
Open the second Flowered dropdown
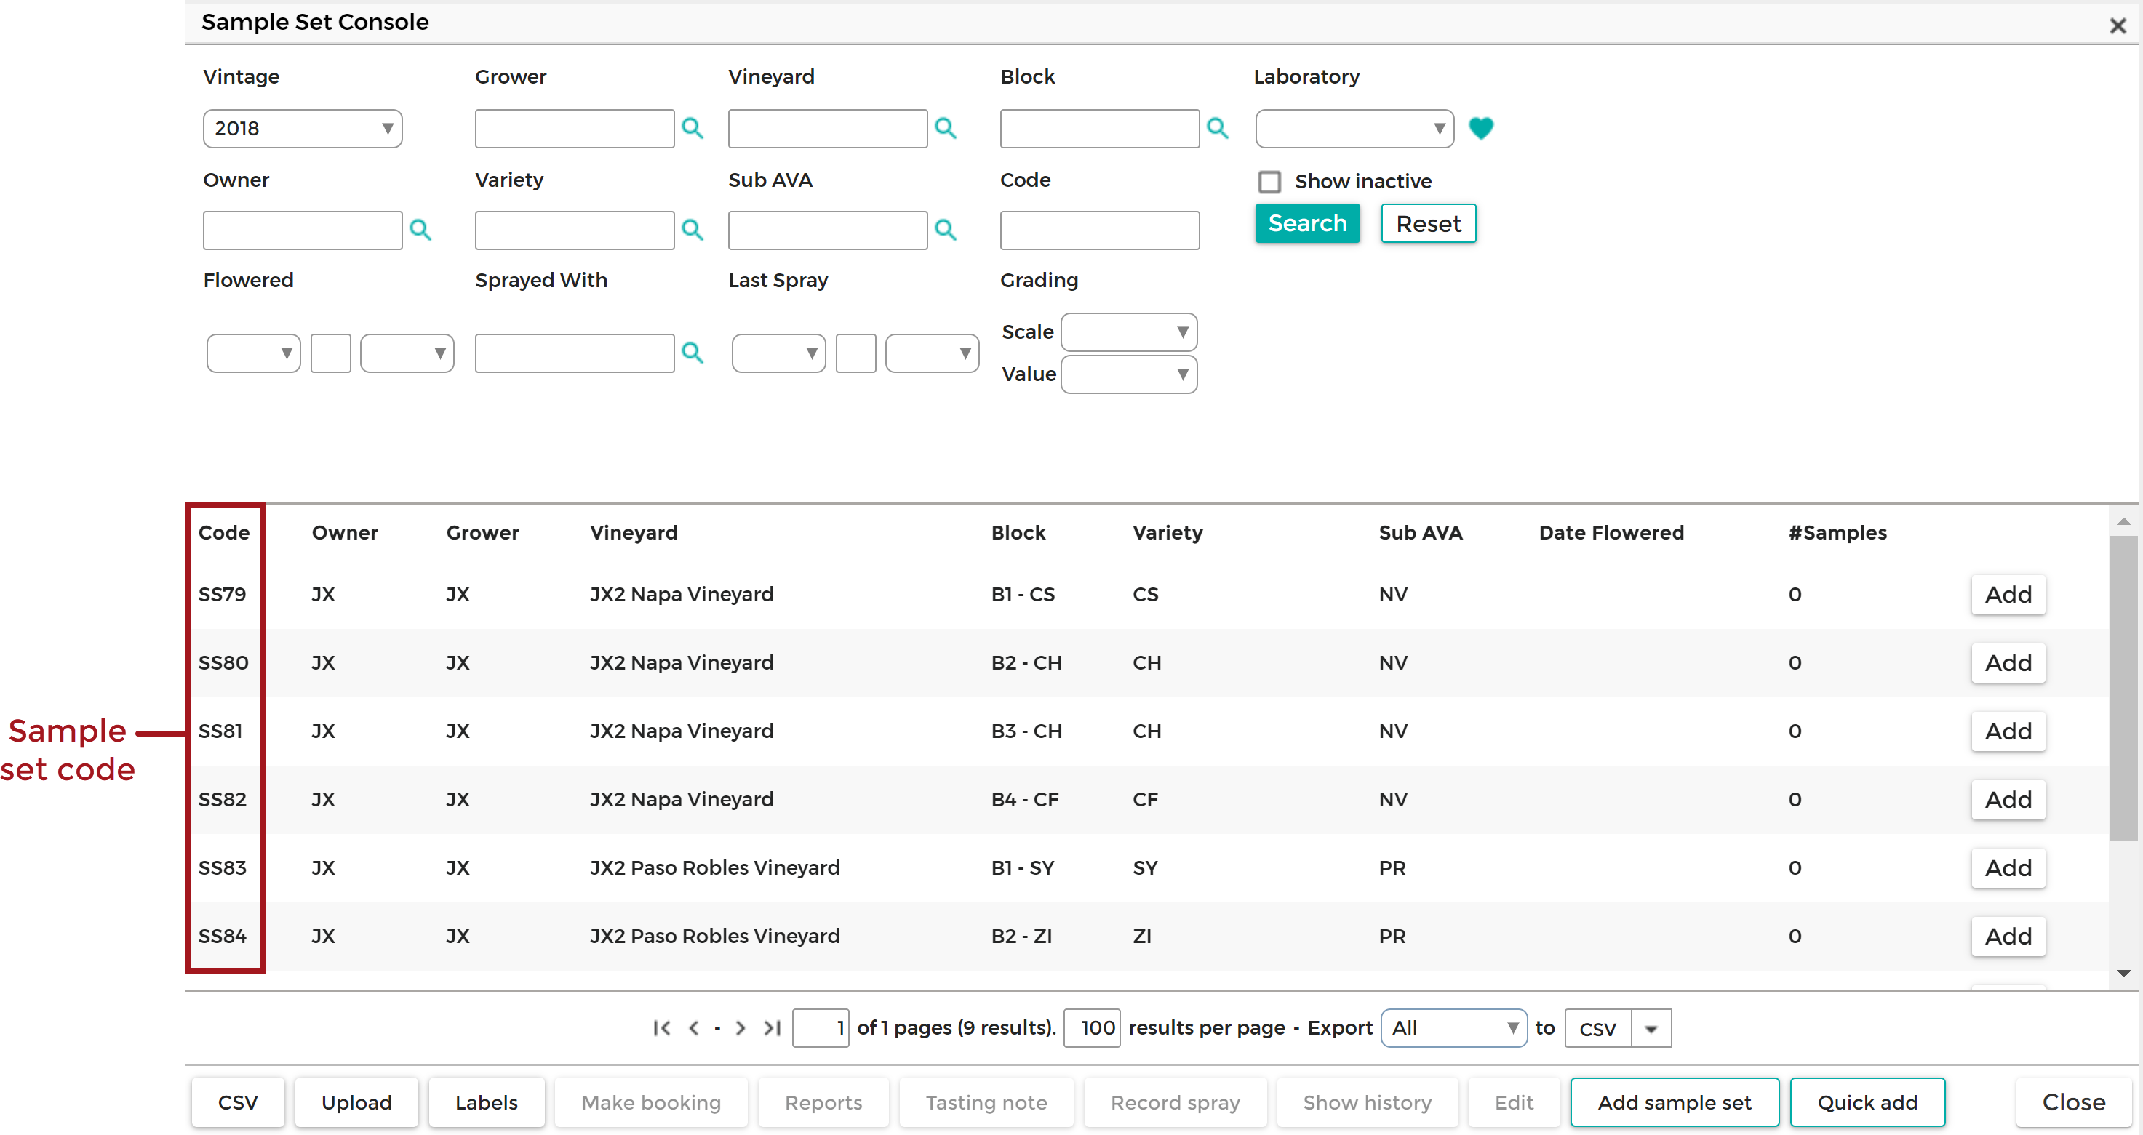[407, 353]
